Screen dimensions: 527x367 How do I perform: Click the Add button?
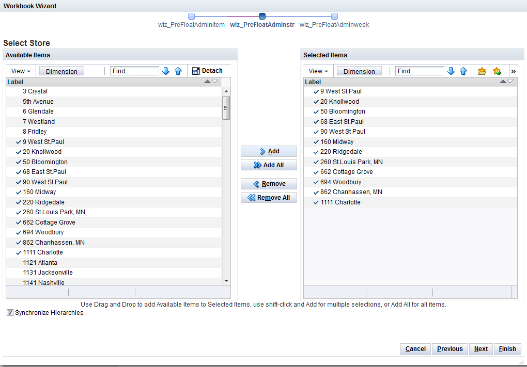(269, 151)
